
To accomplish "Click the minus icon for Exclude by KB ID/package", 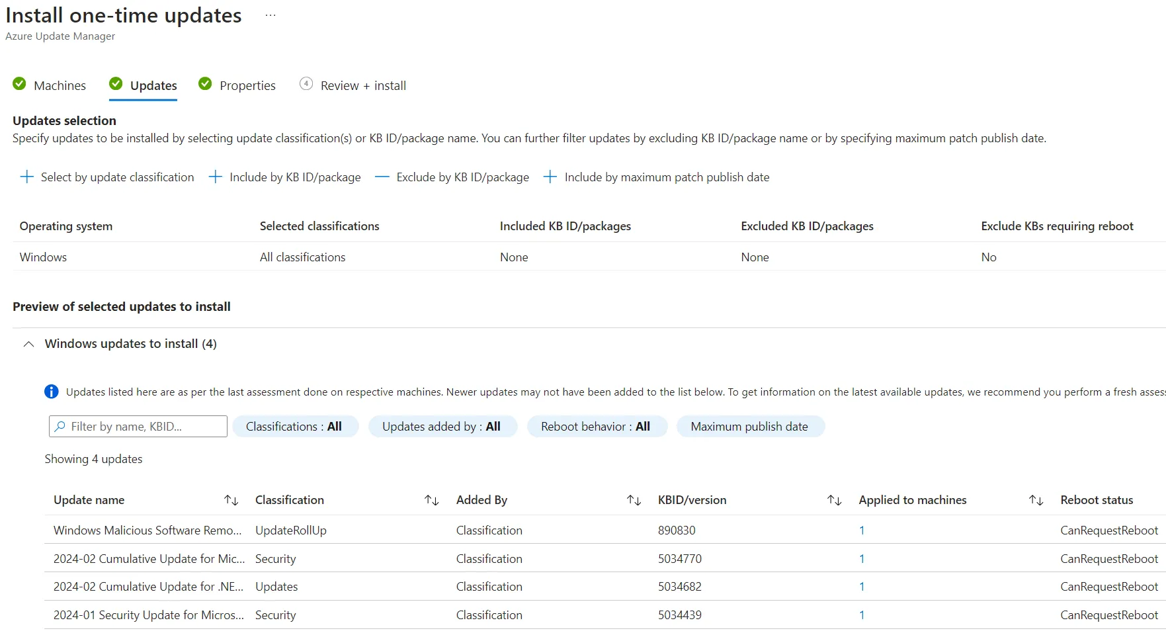I will tap(382, 177).
